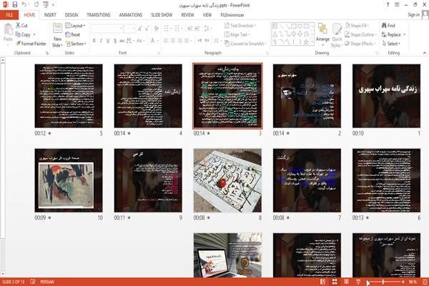Switch to Reading View in status bar
This screenshot has width=429, height=286.
pyautogui.click(x=346, y=282)
